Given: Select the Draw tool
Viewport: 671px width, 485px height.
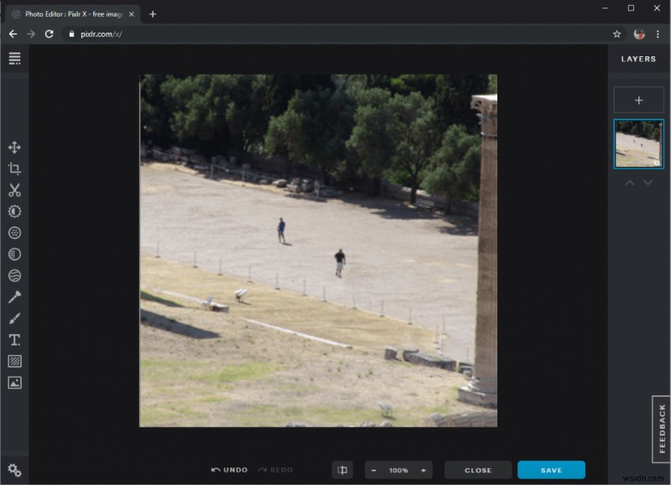Looking at the screenshot, I should point(14,318).
